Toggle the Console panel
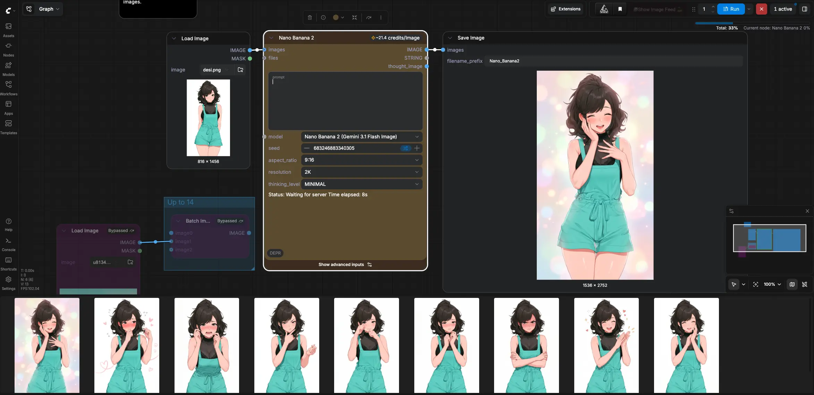 pos(9,244)
